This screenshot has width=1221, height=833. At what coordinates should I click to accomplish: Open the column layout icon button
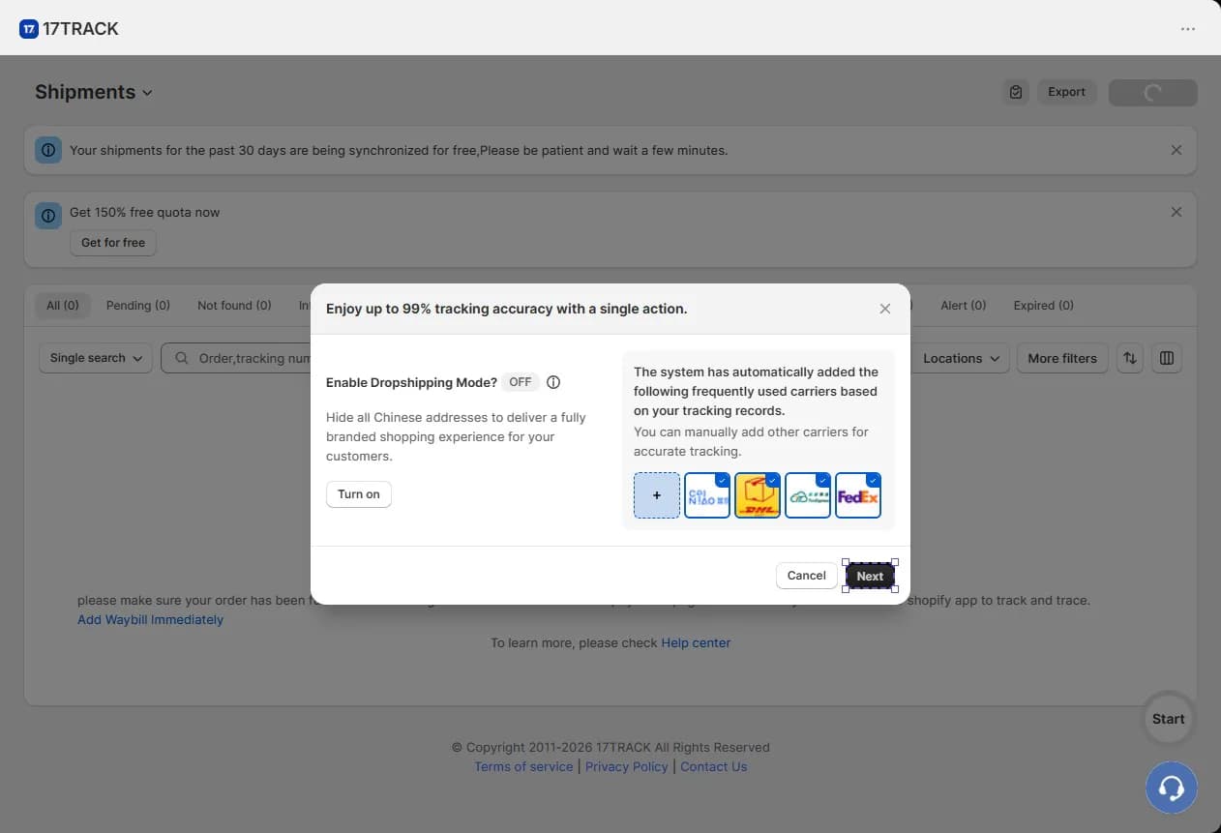(x=1167, y=358)
